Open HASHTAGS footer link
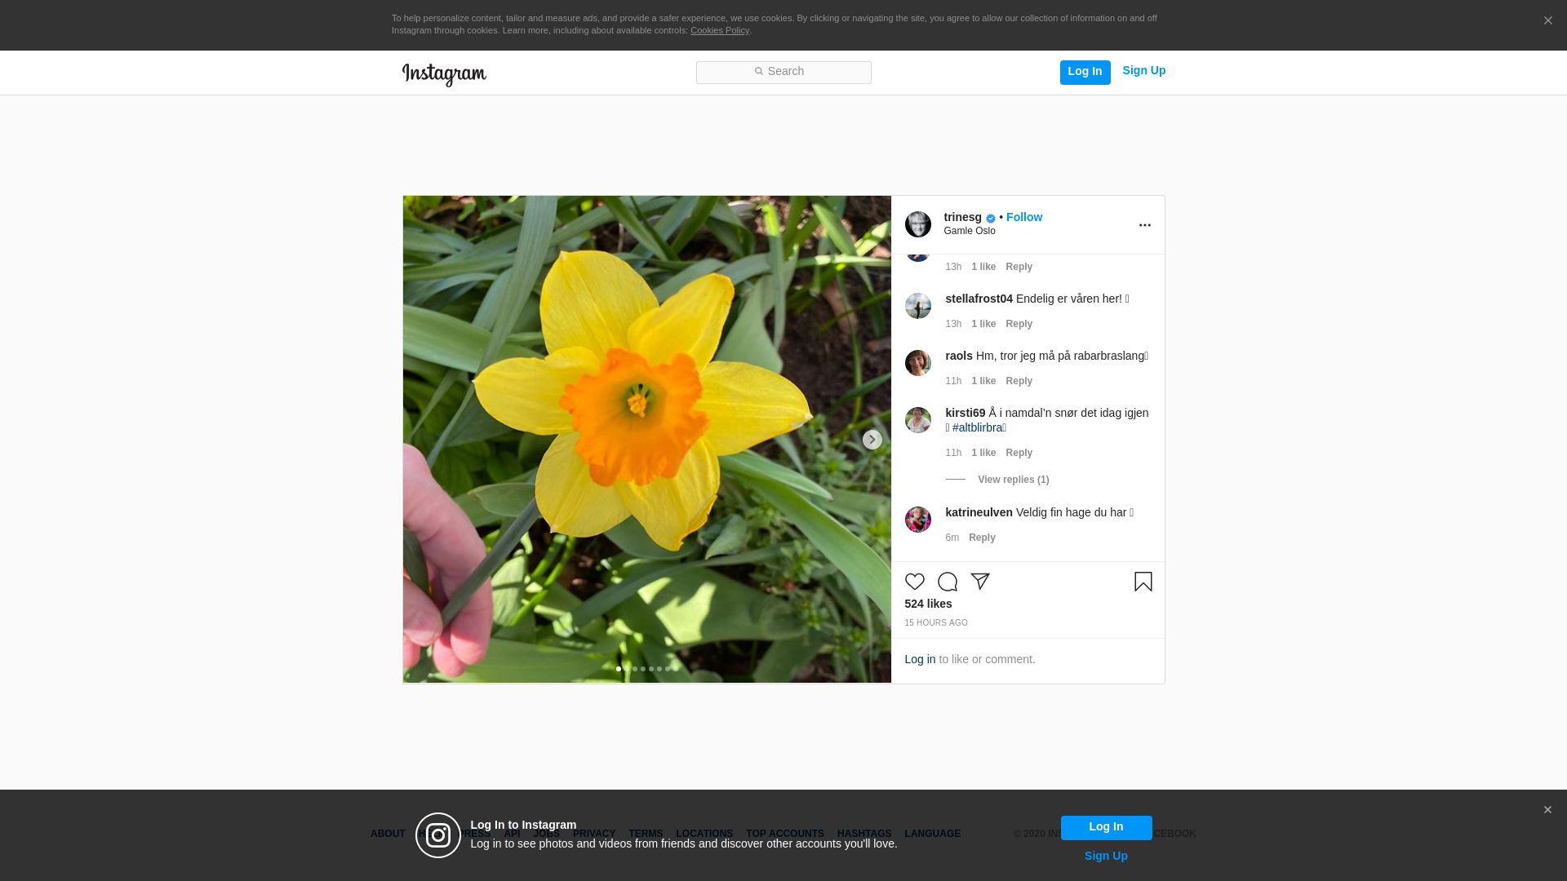This screenshot has height=881, width=1567. 864,834
